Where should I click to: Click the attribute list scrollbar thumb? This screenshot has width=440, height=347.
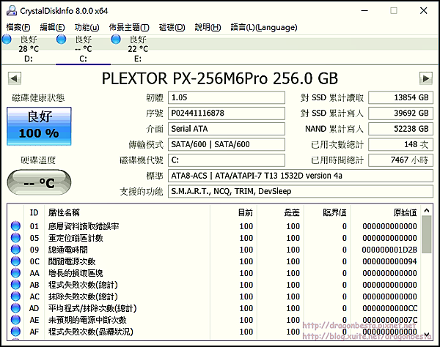427,235
